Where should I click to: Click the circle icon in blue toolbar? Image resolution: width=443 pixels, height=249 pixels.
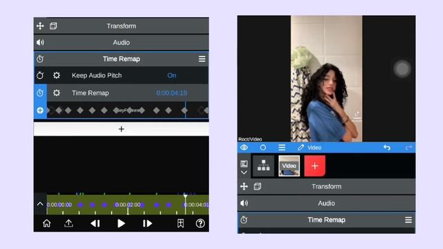click(263, 147)
